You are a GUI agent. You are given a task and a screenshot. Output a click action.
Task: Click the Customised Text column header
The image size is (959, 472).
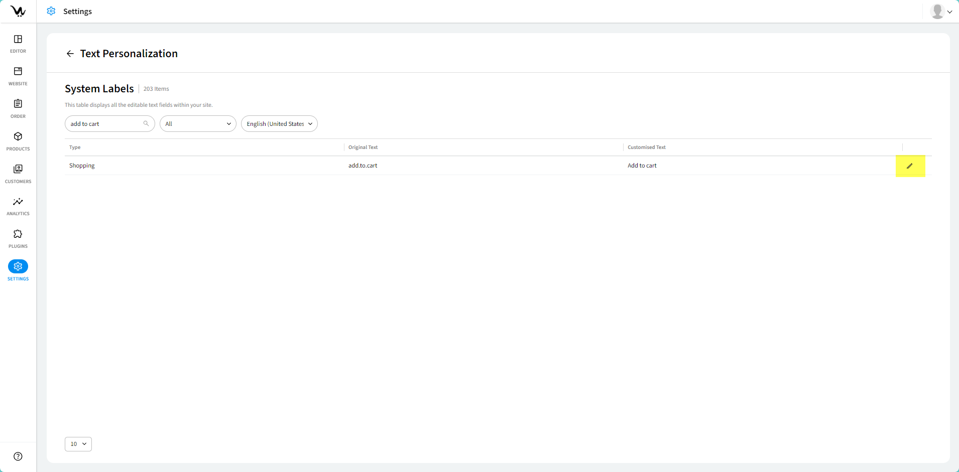(x=646, y=147)
